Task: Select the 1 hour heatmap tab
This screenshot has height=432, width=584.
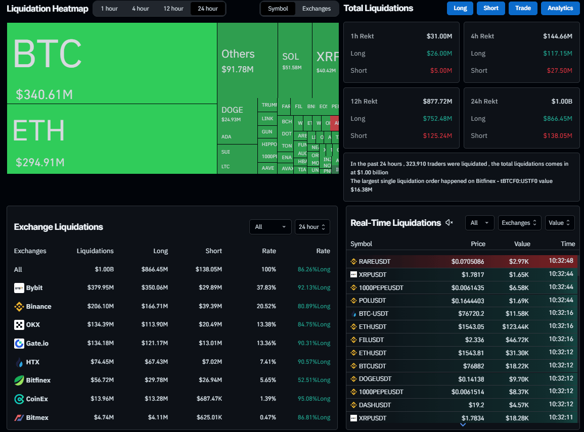Action: click(x=110, y=9)
